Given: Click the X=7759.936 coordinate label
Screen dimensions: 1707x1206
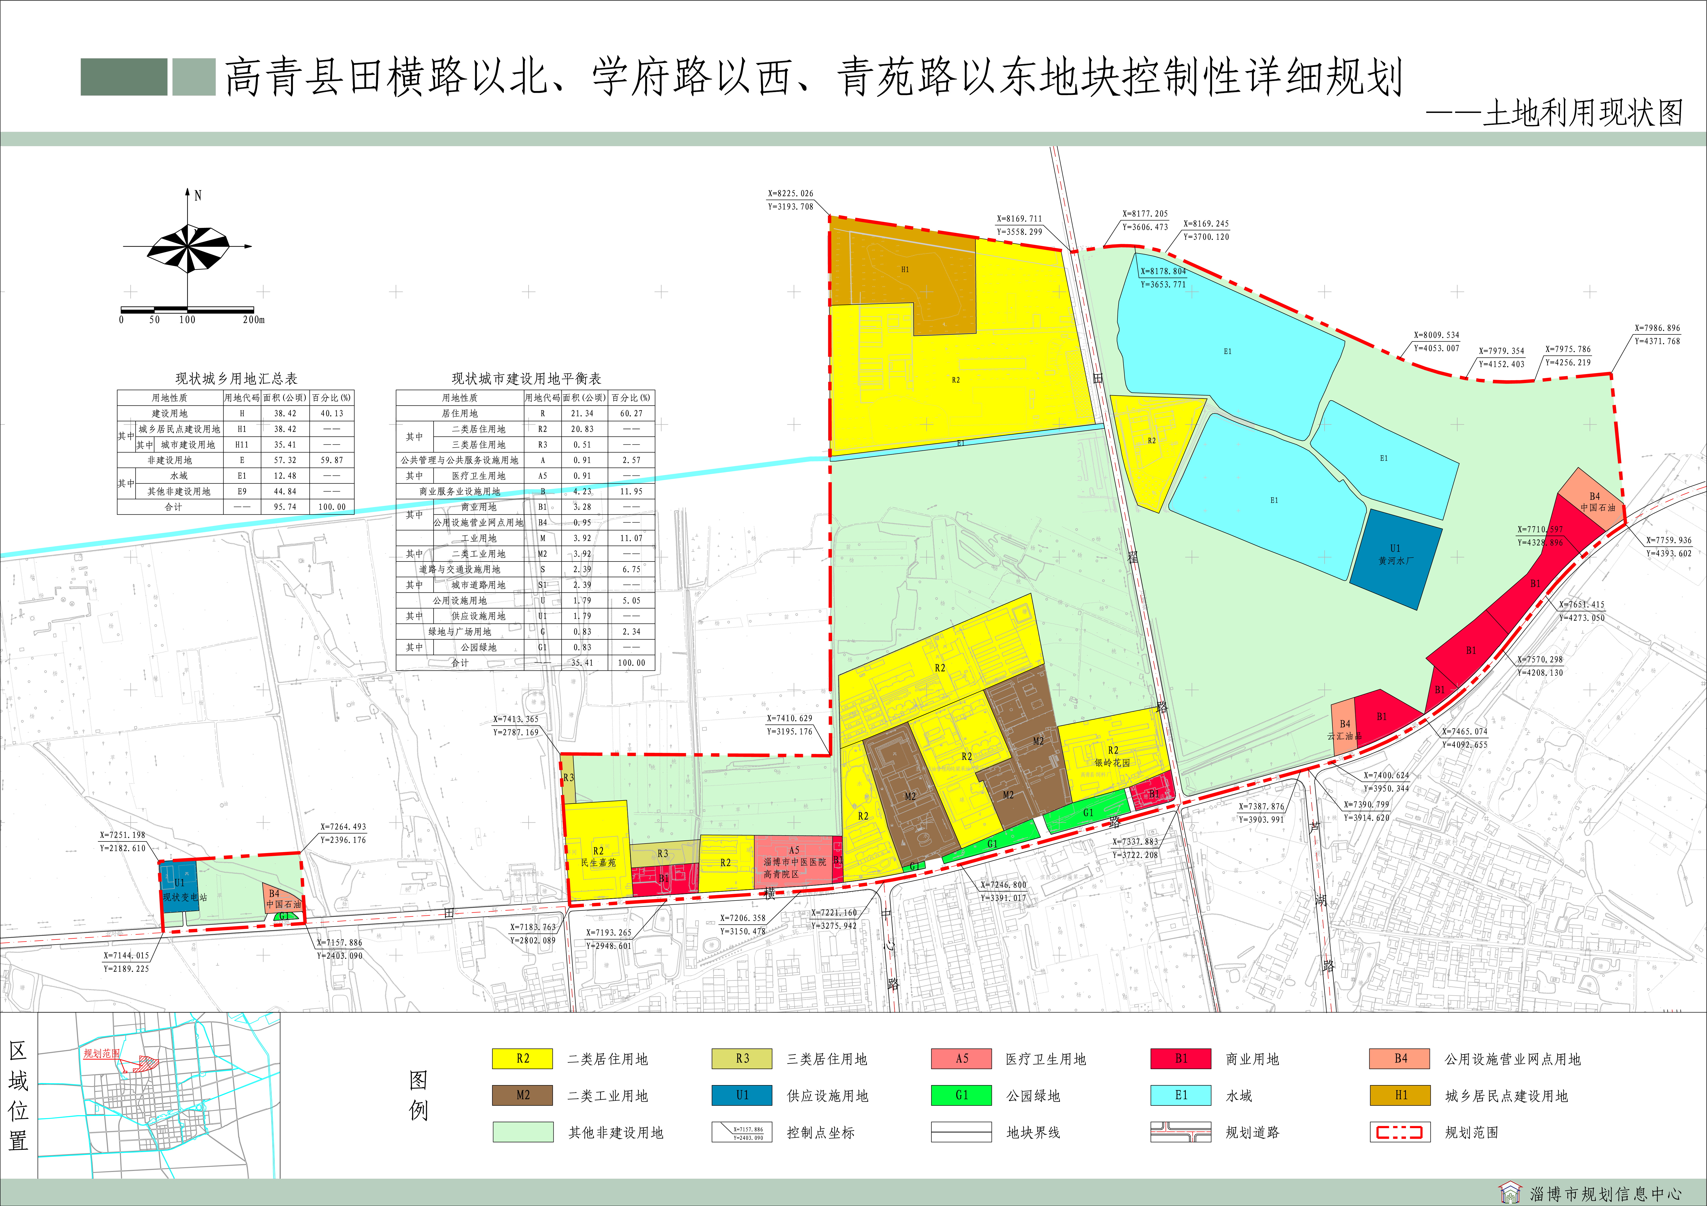Looking at the screenshot, I should 1668,541.
